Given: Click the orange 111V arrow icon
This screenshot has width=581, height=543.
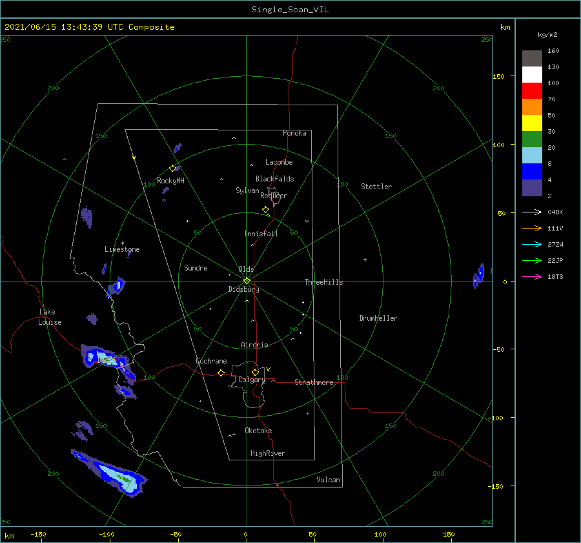Looking at the screenshot, I should [532, 229].
